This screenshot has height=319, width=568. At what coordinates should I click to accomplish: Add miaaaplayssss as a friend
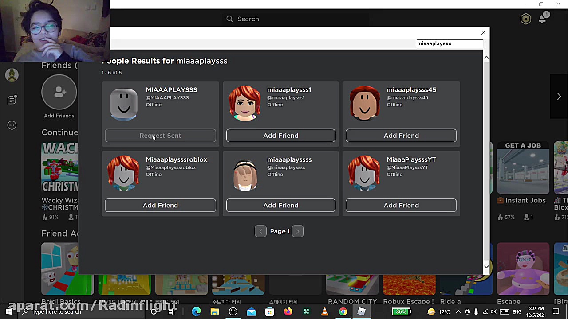pyautogui.click(x=281, y=205)
